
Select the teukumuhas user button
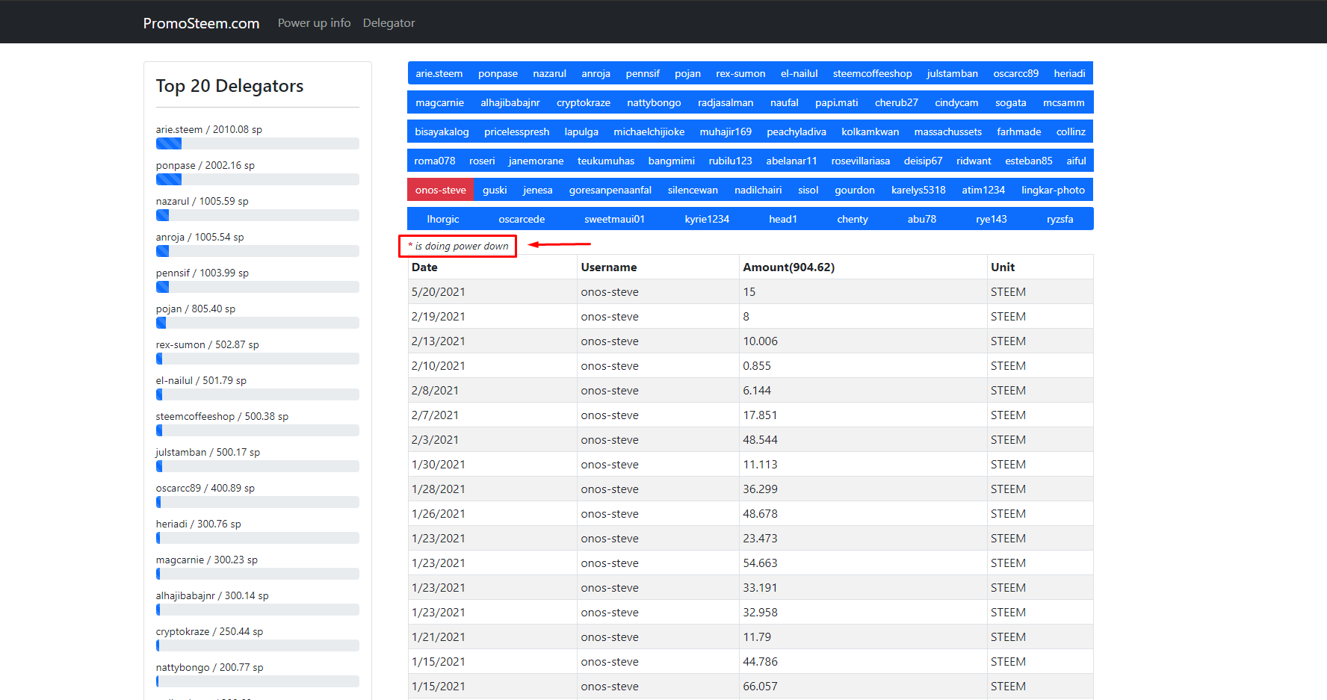(606, 161)
